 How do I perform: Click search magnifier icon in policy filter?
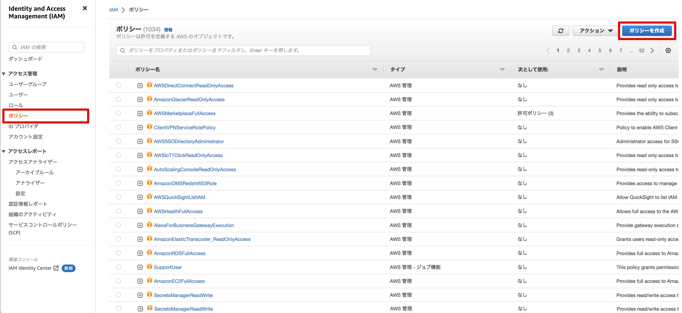pos(122,51)
